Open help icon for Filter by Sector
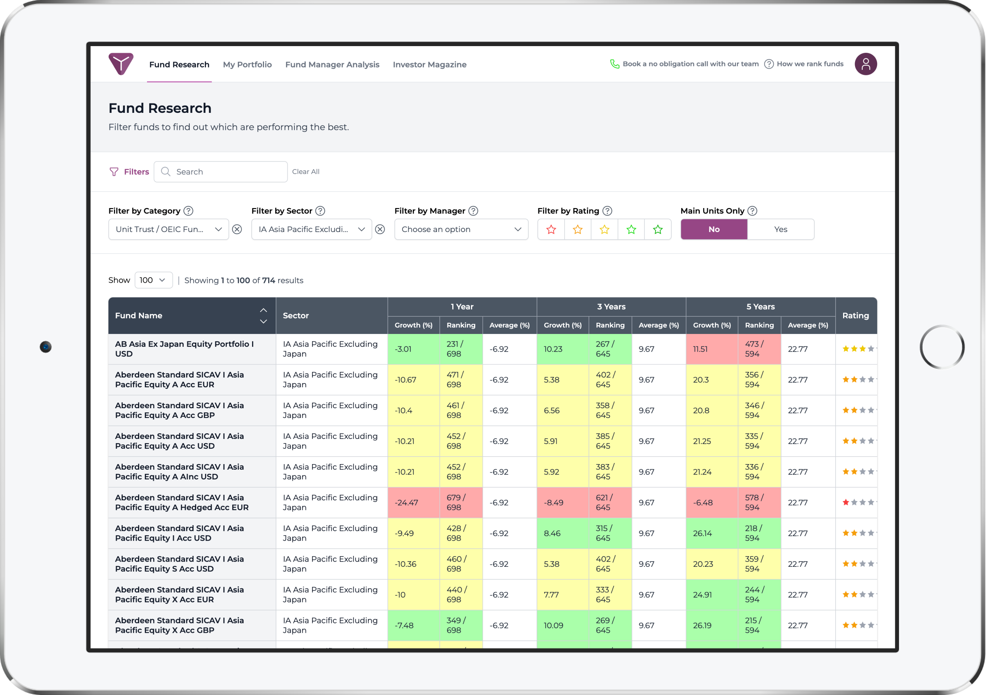The image size is (986, 695). [x=320, y=211]
